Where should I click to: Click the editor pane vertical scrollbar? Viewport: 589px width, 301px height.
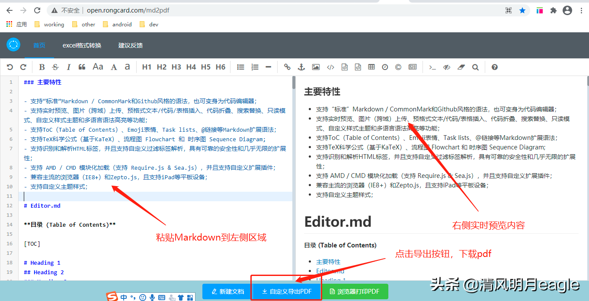click(x=294, y=82)
